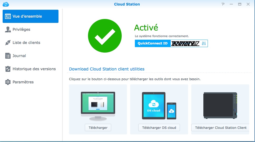Maximize the Cloud Station window
Image resolution: width=255 pixels, height=142 pixels.
click(240, 4)
